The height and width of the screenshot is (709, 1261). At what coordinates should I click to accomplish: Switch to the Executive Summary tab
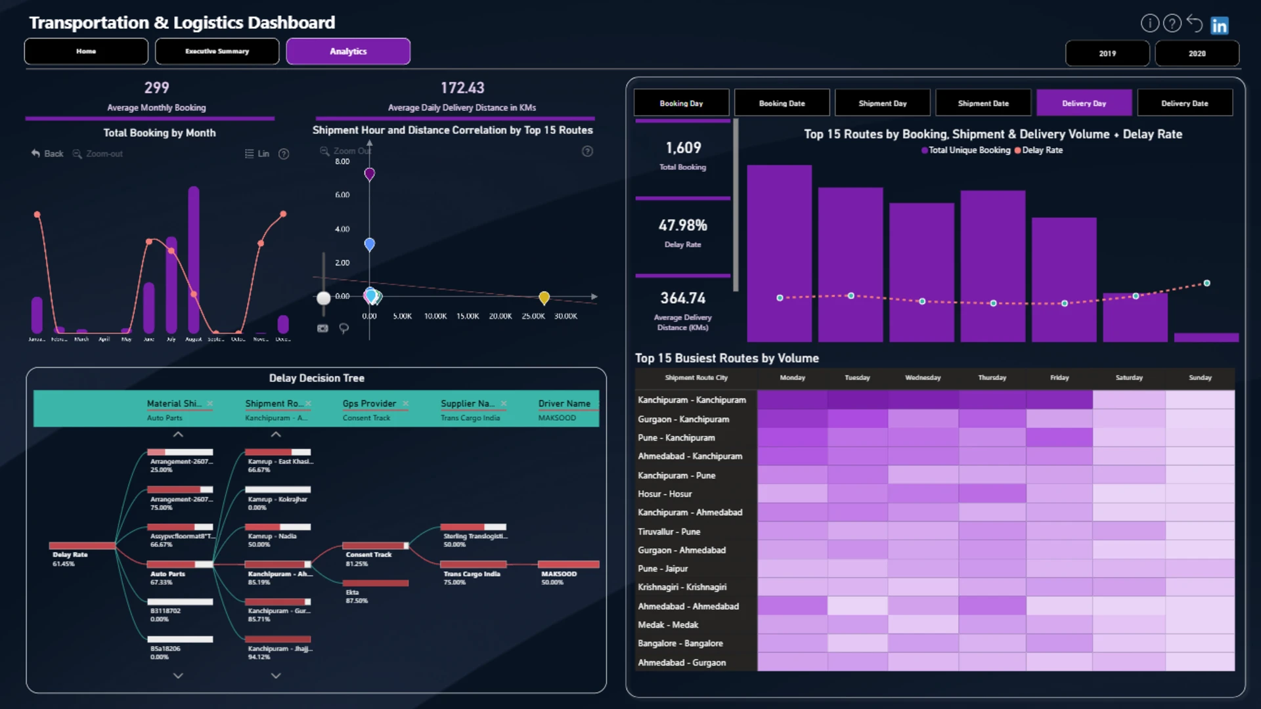217,51
